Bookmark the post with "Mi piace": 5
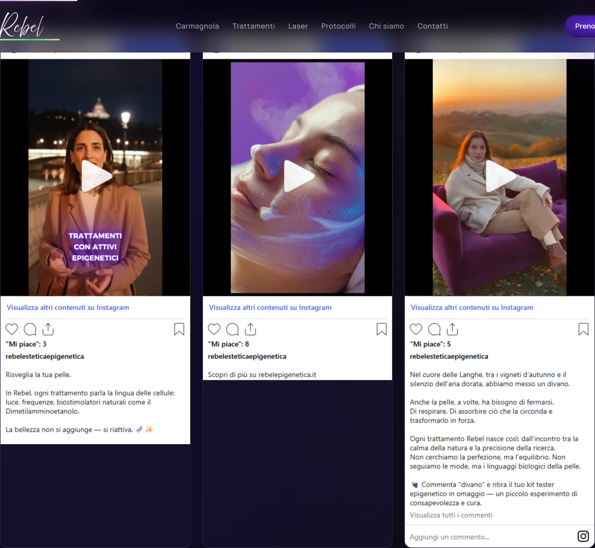Image resolution: width=595 pixels, height=548 pixels. [583, 329]
